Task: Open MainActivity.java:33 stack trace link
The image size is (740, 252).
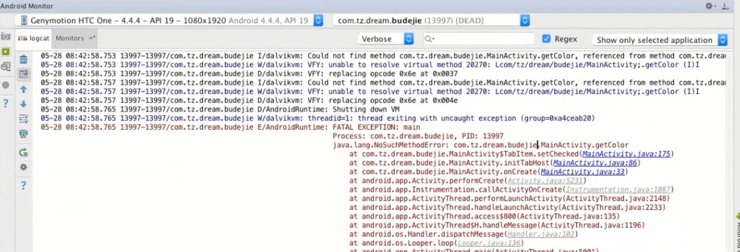Action: tap(583, 172)
